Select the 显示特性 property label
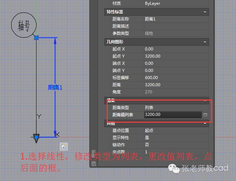 (121, 137)
